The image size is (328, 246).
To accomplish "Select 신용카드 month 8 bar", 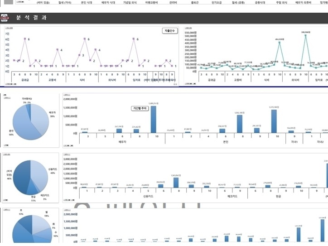I will [x=176, y=183].
